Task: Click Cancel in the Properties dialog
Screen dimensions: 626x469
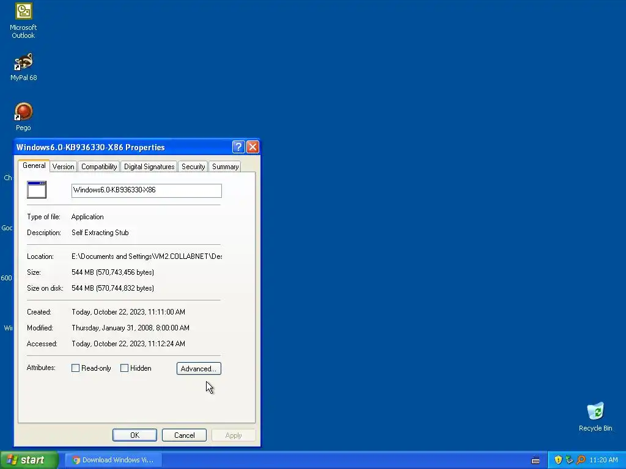Action: (x=184, y=435)
